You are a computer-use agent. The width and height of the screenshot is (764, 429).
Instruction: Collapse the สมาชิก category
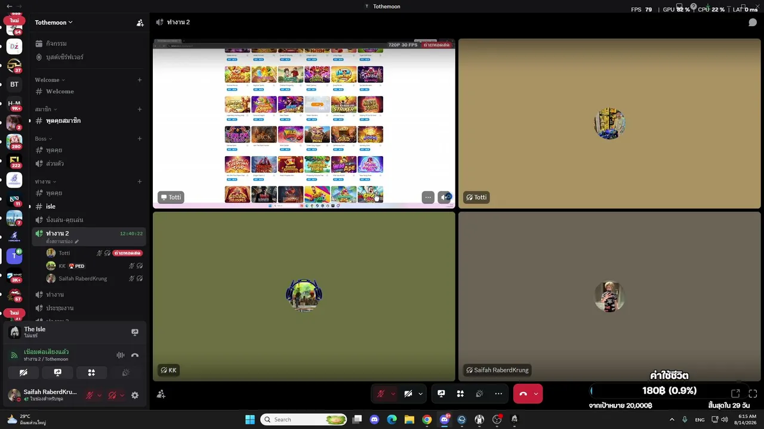click(x=46, y=109)
